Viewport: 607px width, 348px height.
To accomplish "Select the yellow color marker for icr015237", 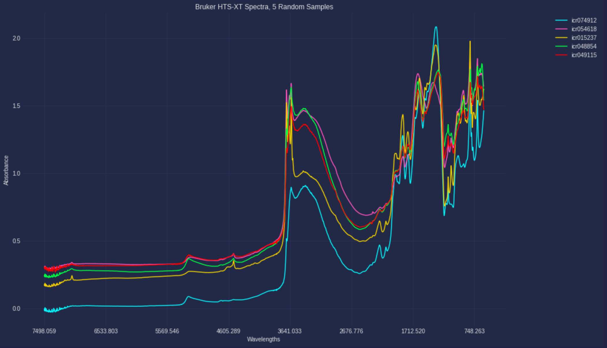I will pyautogui.click(x=561, y=38).
